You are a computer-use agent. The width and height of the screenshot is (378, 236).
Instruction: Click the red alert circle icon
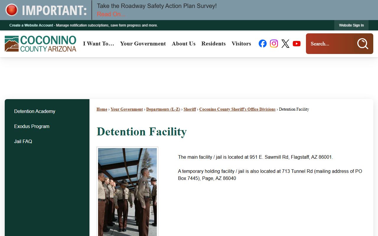click(x=12, y=10)
